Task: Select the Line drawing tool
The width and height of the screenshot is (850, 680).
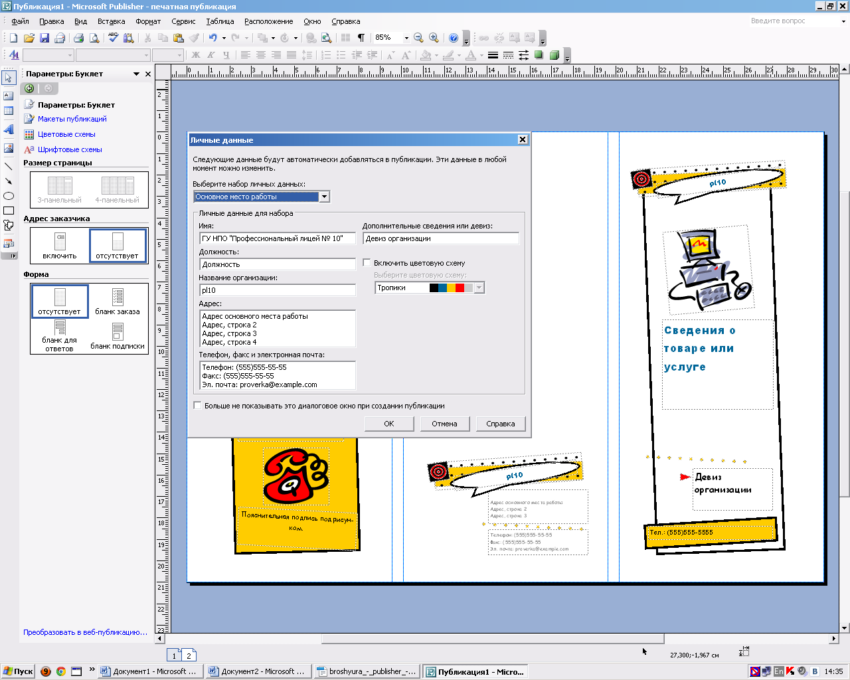Action: tap(9, 167)
